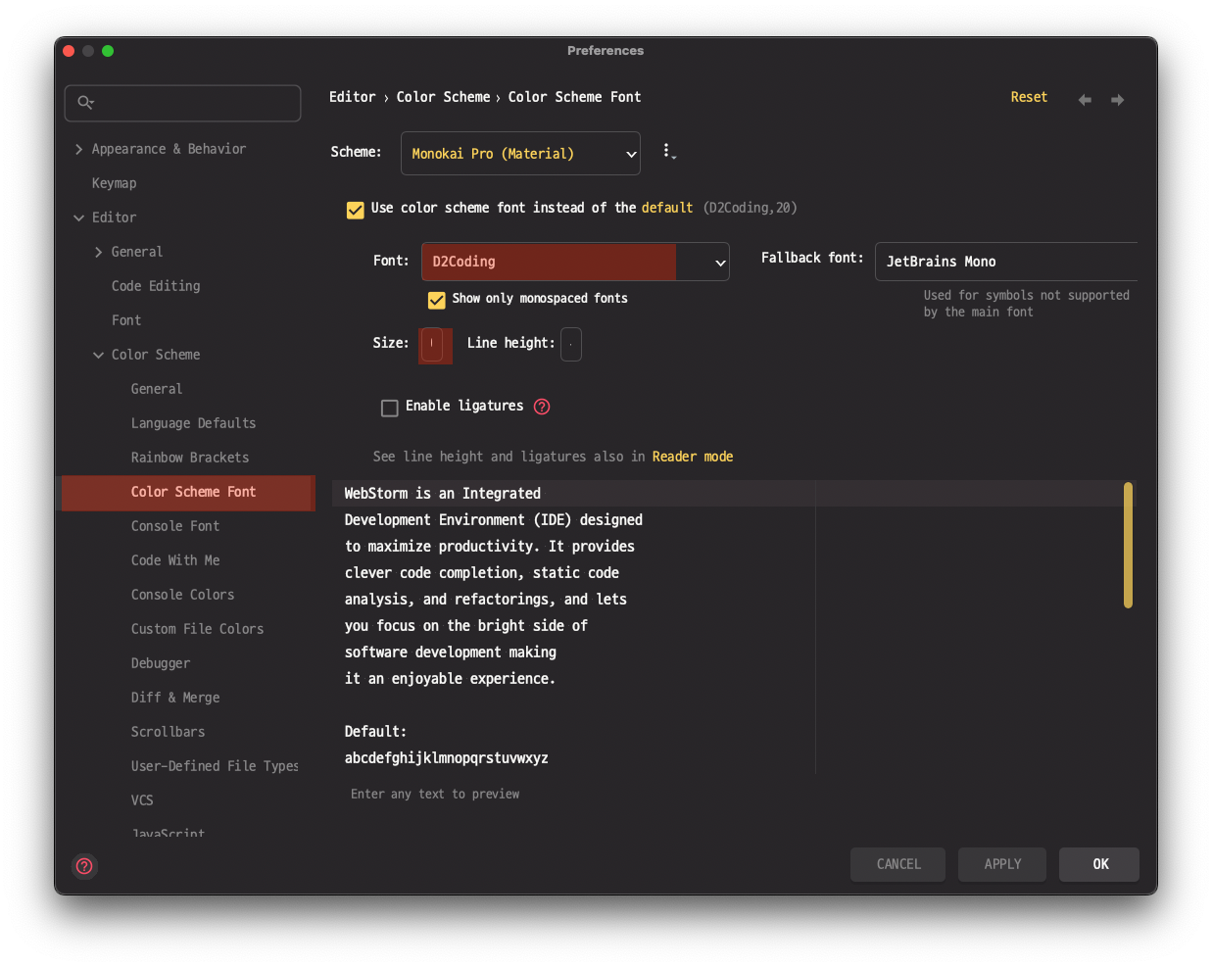Select Code Editing settings
Screen dimensions: 1212x967
(x=156, y=286)
